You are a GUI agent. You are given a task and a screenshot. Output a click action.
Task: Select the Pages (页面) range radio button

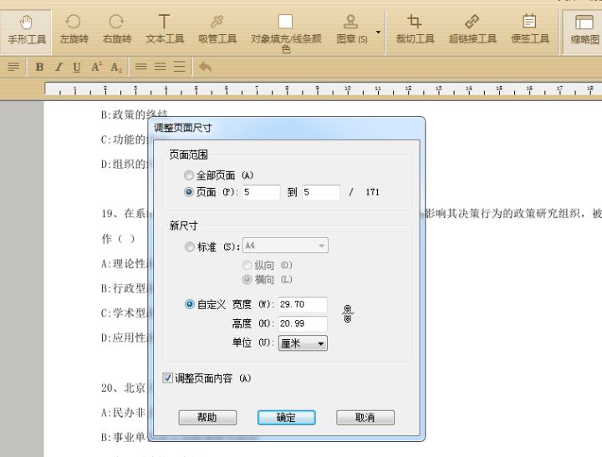coord(188,192)
